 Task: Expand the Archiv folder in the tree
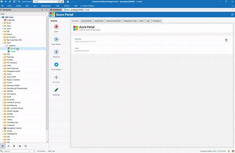3,23
